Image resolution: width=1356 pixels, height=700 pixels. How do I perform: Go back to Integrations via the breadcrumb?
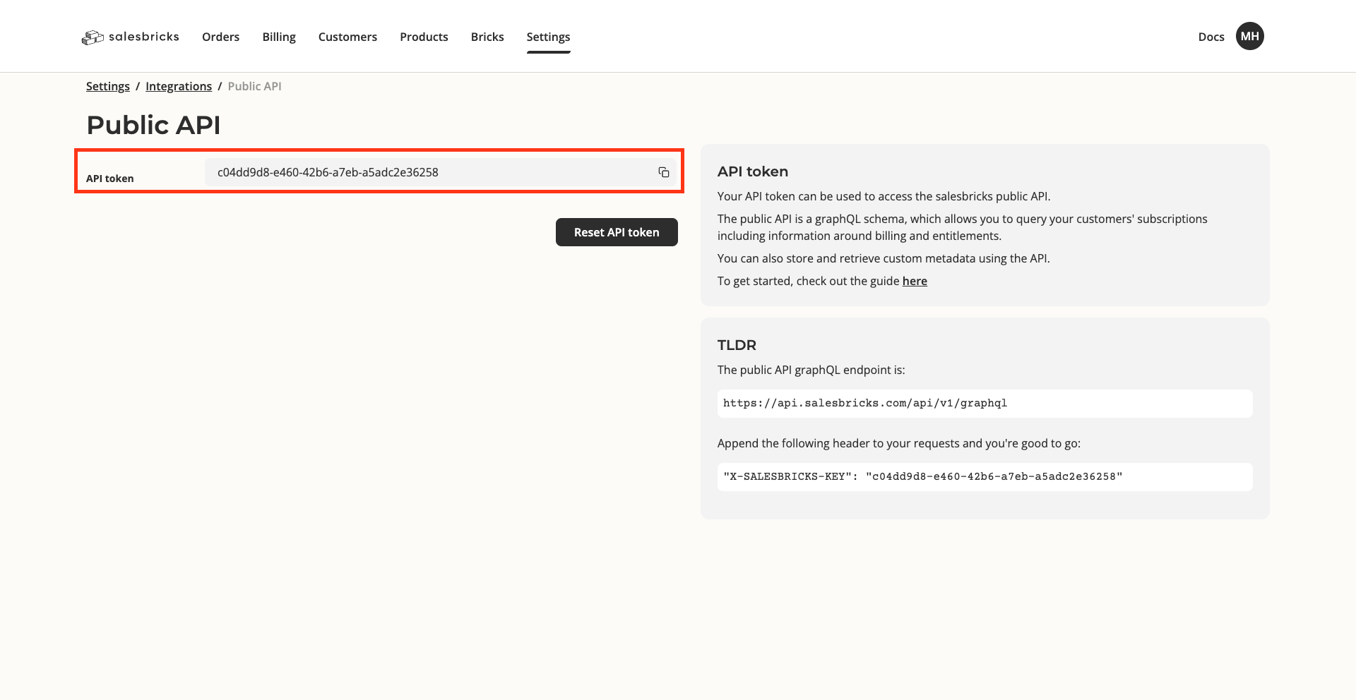click(179, 86)
